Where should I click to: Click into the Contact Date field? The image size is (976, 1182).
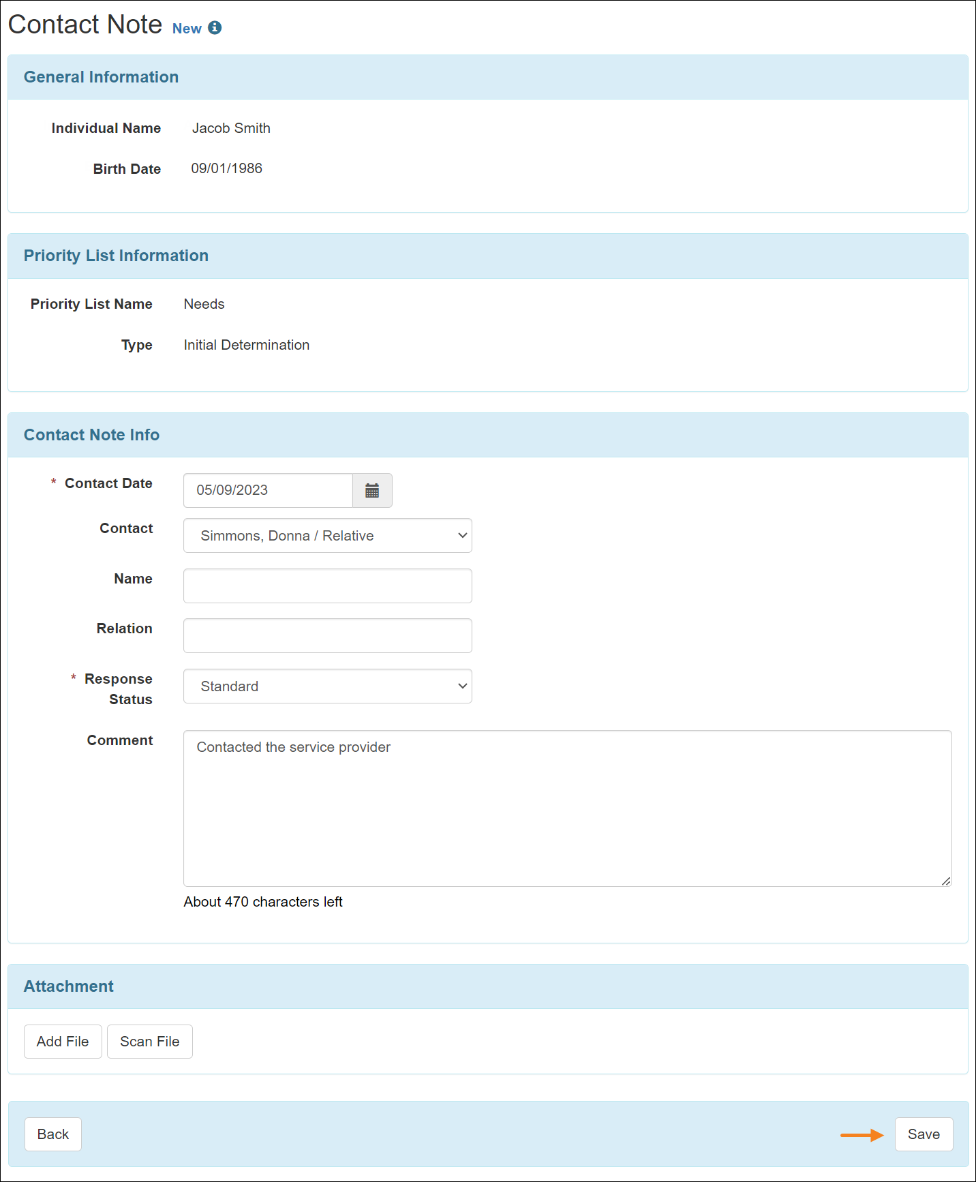click(268, 491)
